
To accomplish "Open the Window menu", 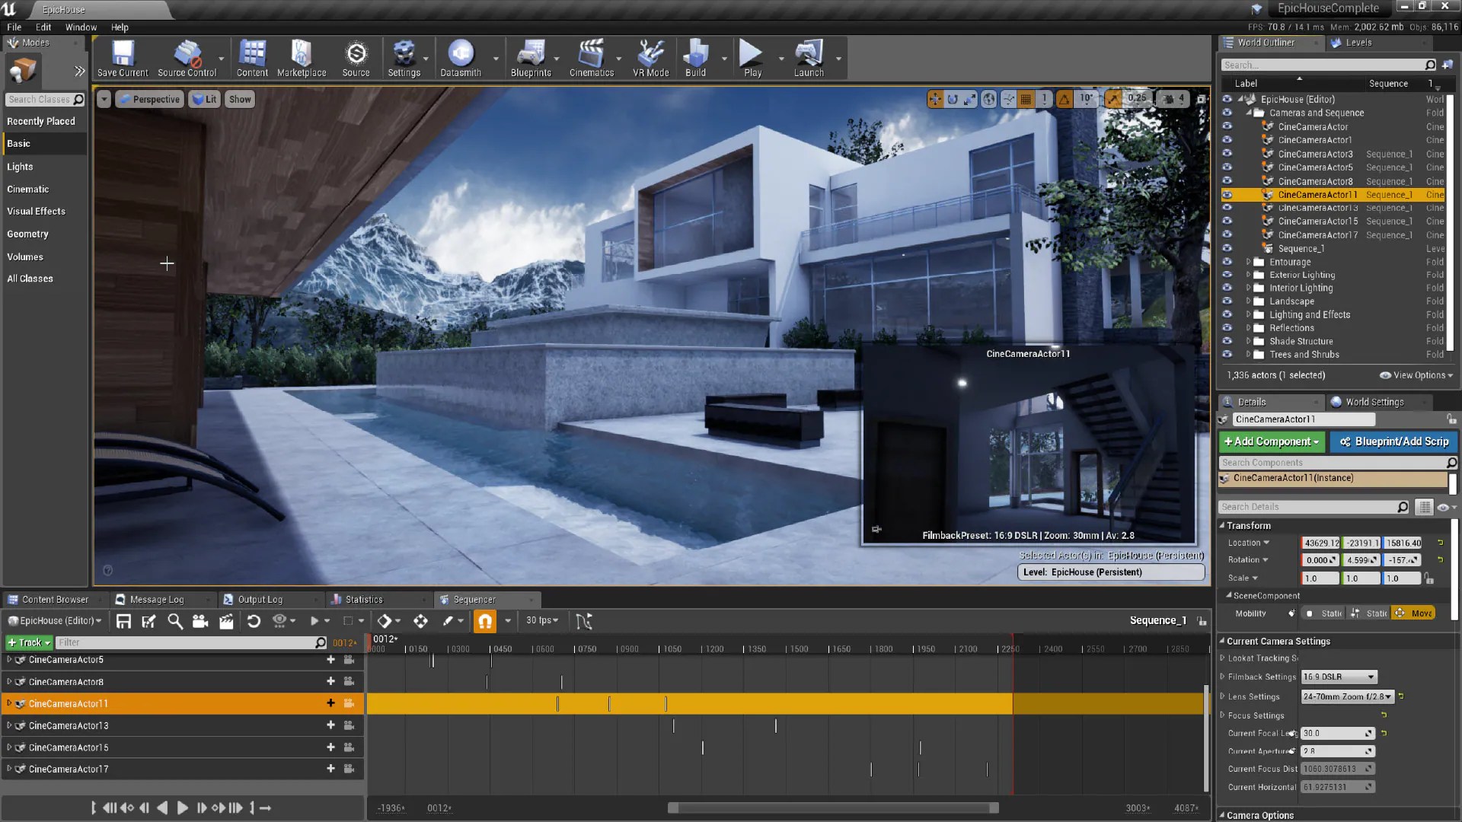I will [x=81, y=27].
